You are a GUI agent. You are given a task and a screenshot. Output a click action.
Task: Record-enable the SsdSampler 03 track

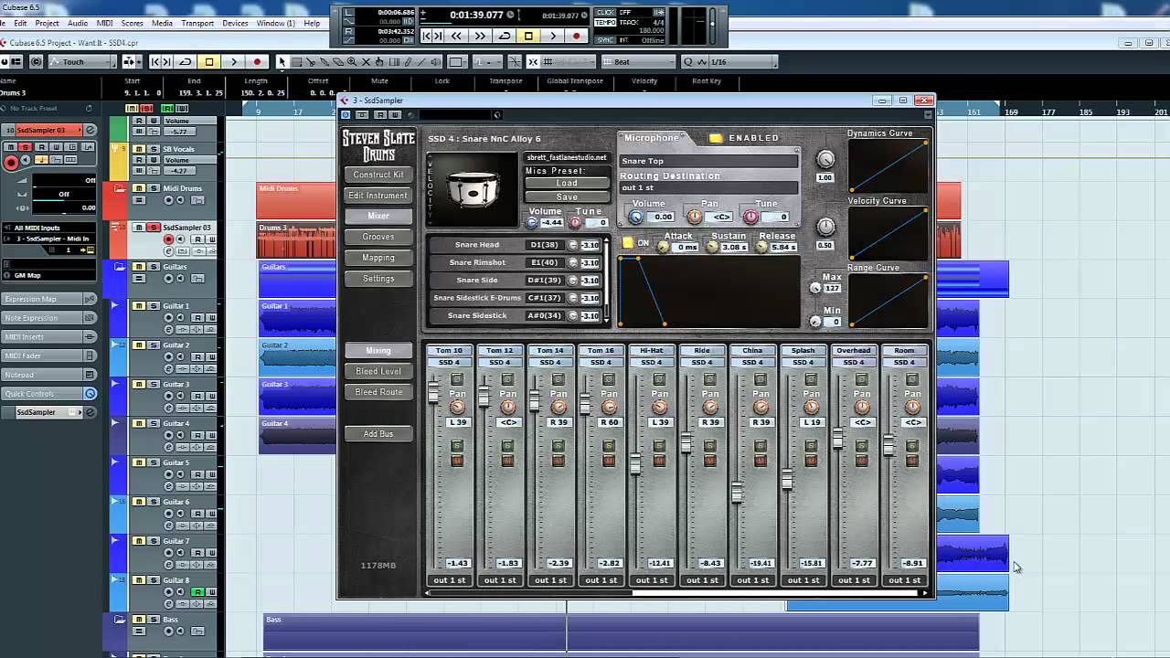point(168,239)
